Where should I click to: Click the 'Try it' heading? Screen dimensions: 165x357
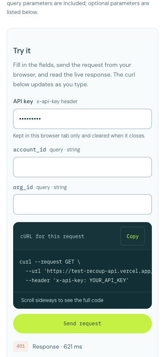pyautogui.click(x=22, y=50)
